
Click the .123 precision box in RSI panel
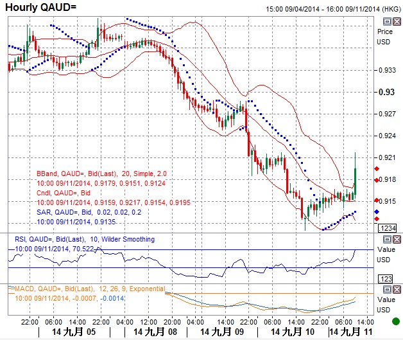[386, 280]
